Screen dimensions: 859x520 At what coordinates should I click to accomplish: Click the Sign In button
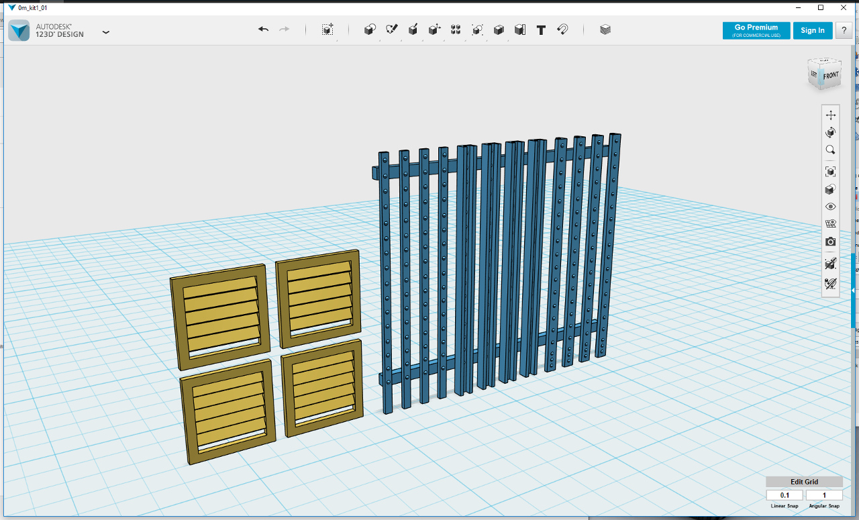[813, 31]
